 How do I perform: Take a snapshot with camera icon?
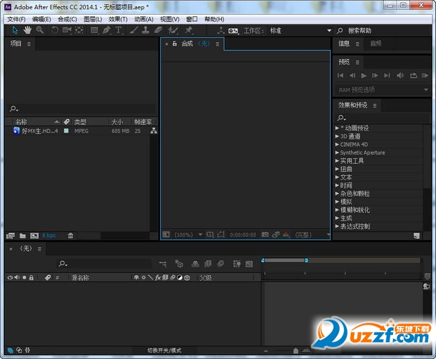265,235
